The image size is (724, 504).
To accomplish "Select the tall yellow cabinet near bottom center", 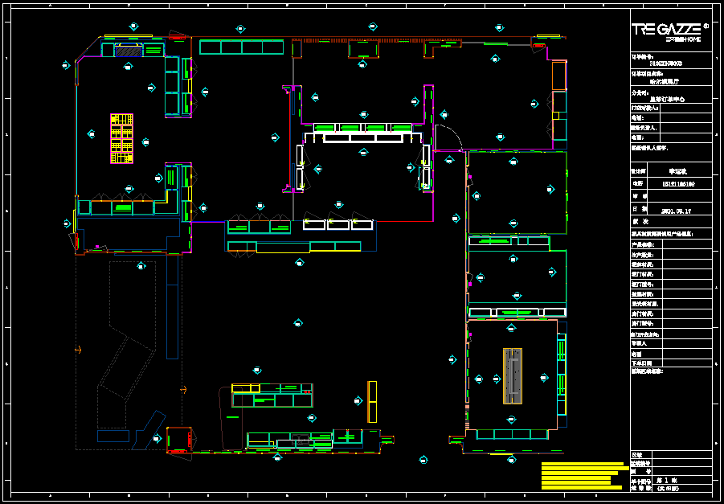I will click(372, 401).
